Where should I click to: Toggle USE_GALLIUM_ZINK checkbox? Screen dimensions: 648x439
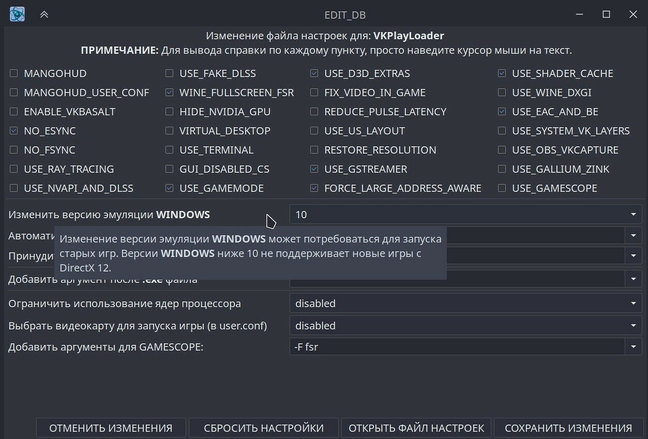point(502,169)
